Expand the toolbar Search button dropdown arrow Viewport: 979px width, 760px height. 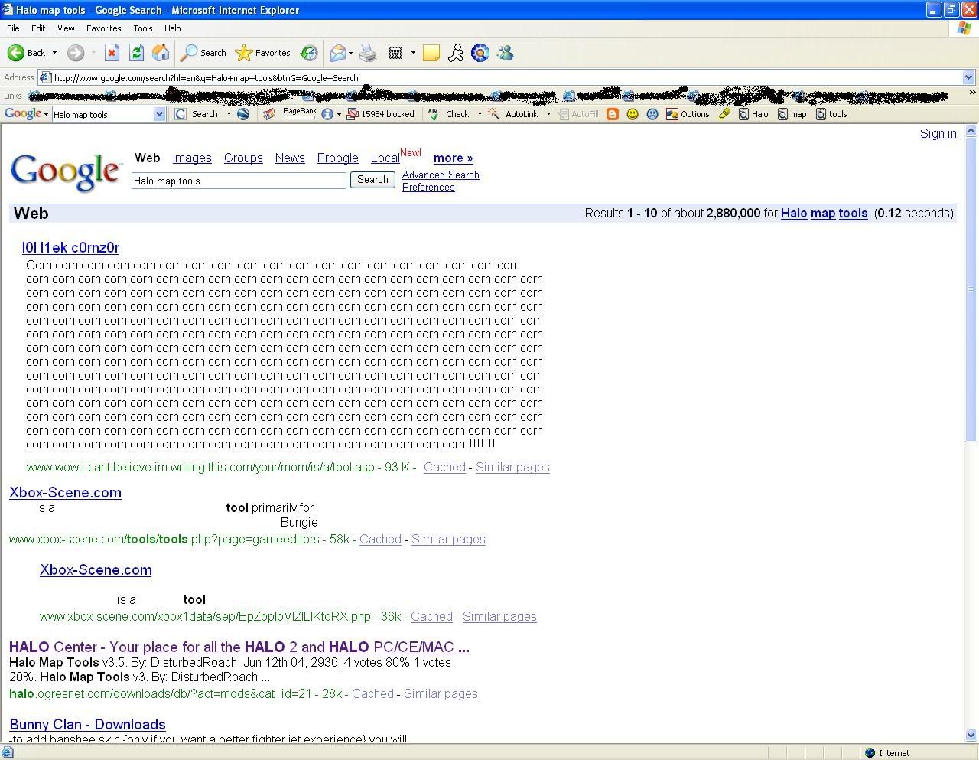tap(228, 114)
